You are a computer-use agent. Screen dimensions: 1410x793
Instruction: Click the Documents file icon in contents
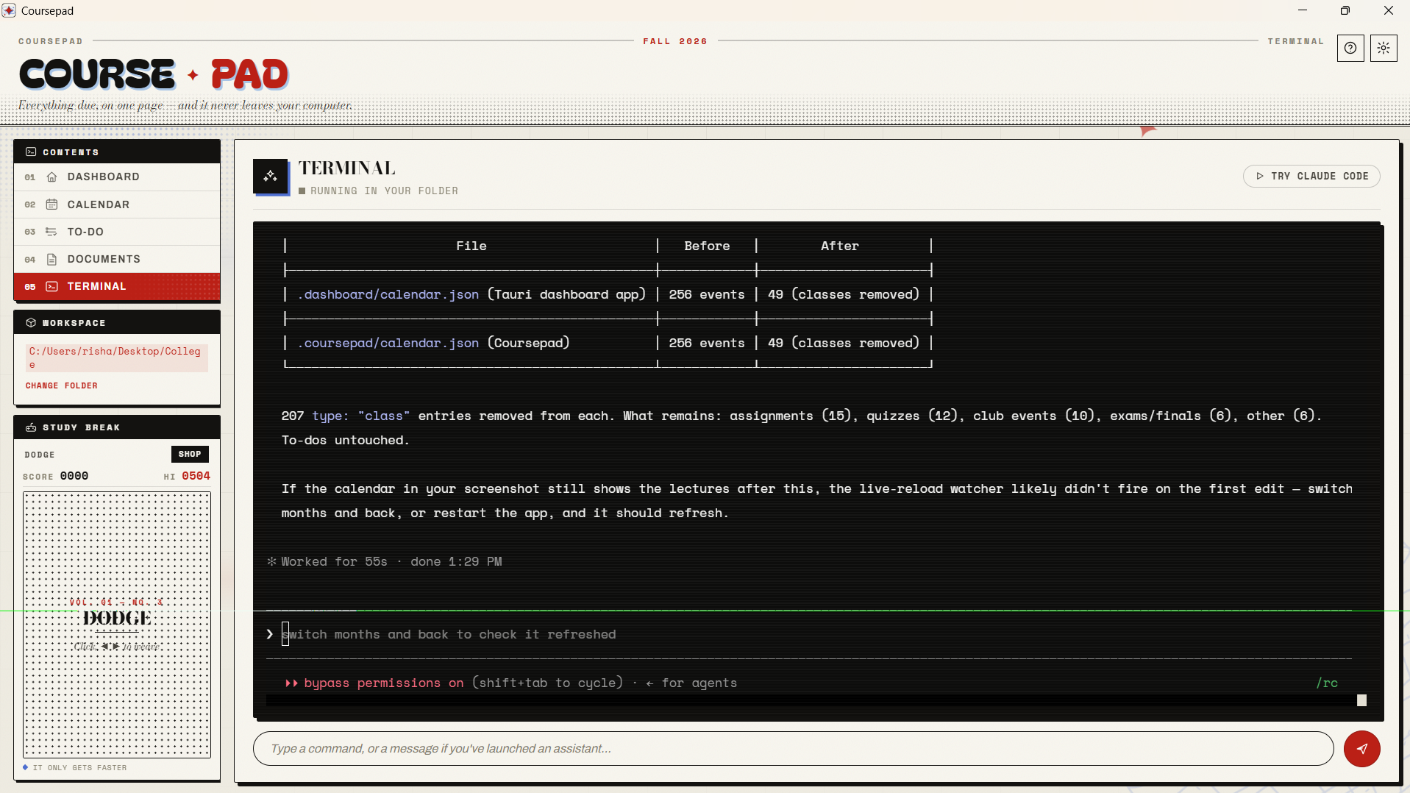click(x=51, y=259)
